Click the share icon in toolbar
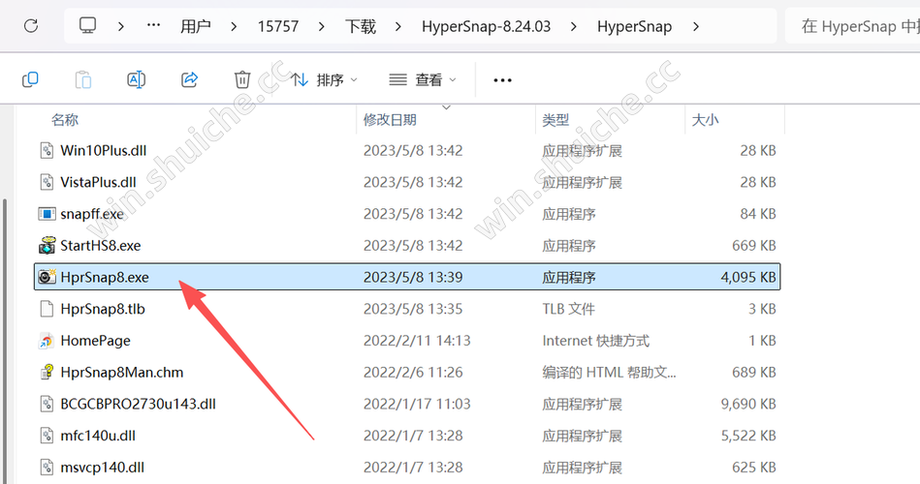This screenshot has height=484, width=920. (x=190, y=79)
